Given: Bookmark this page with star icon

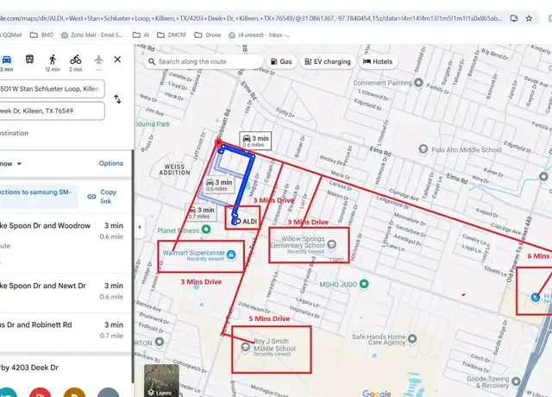Looking at the screenshot, I should pos(529,18).
